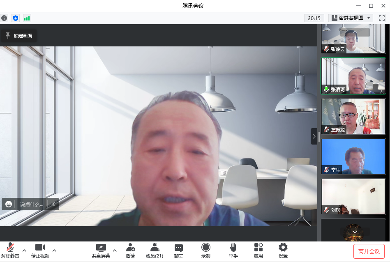Open the 邀请 invite icon
Image resolution: width=390 pixels, height=262 pixels.
point(130,251)
